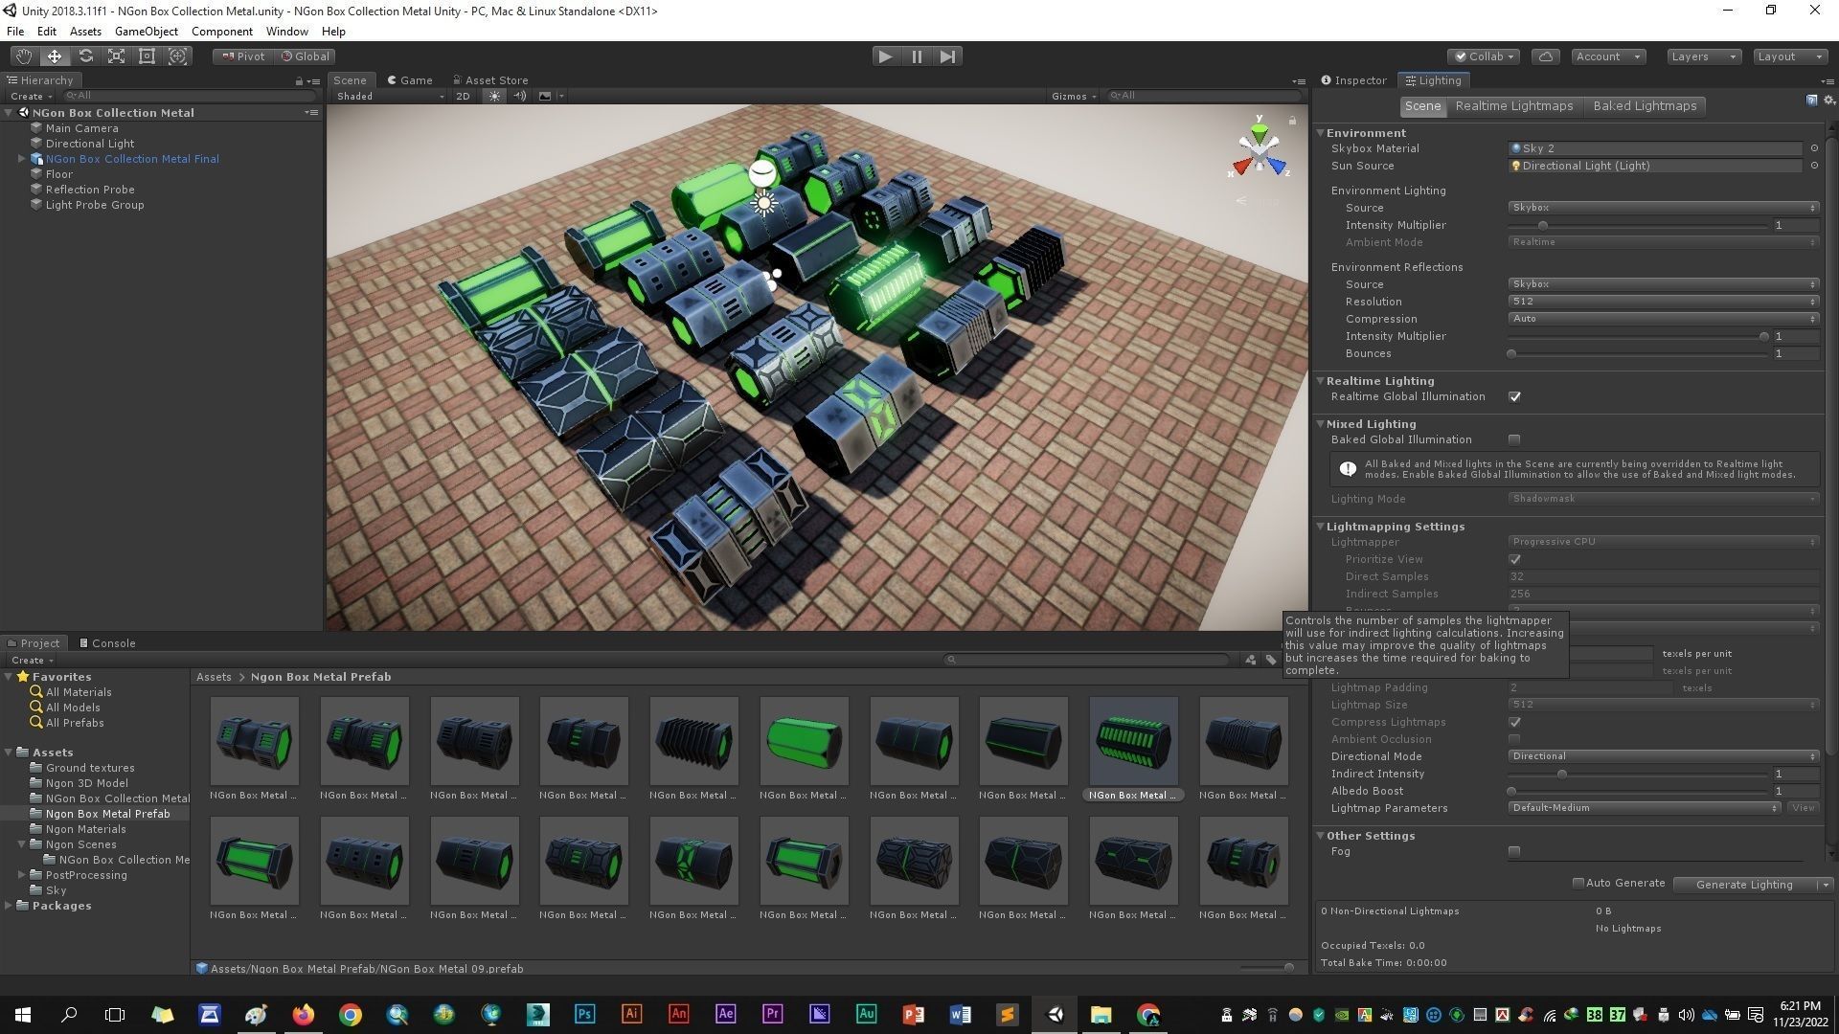Image resolution: width=1839 pixels, height=1034 pixels.
Task: Open the GameObject menu
Action: 146,32
